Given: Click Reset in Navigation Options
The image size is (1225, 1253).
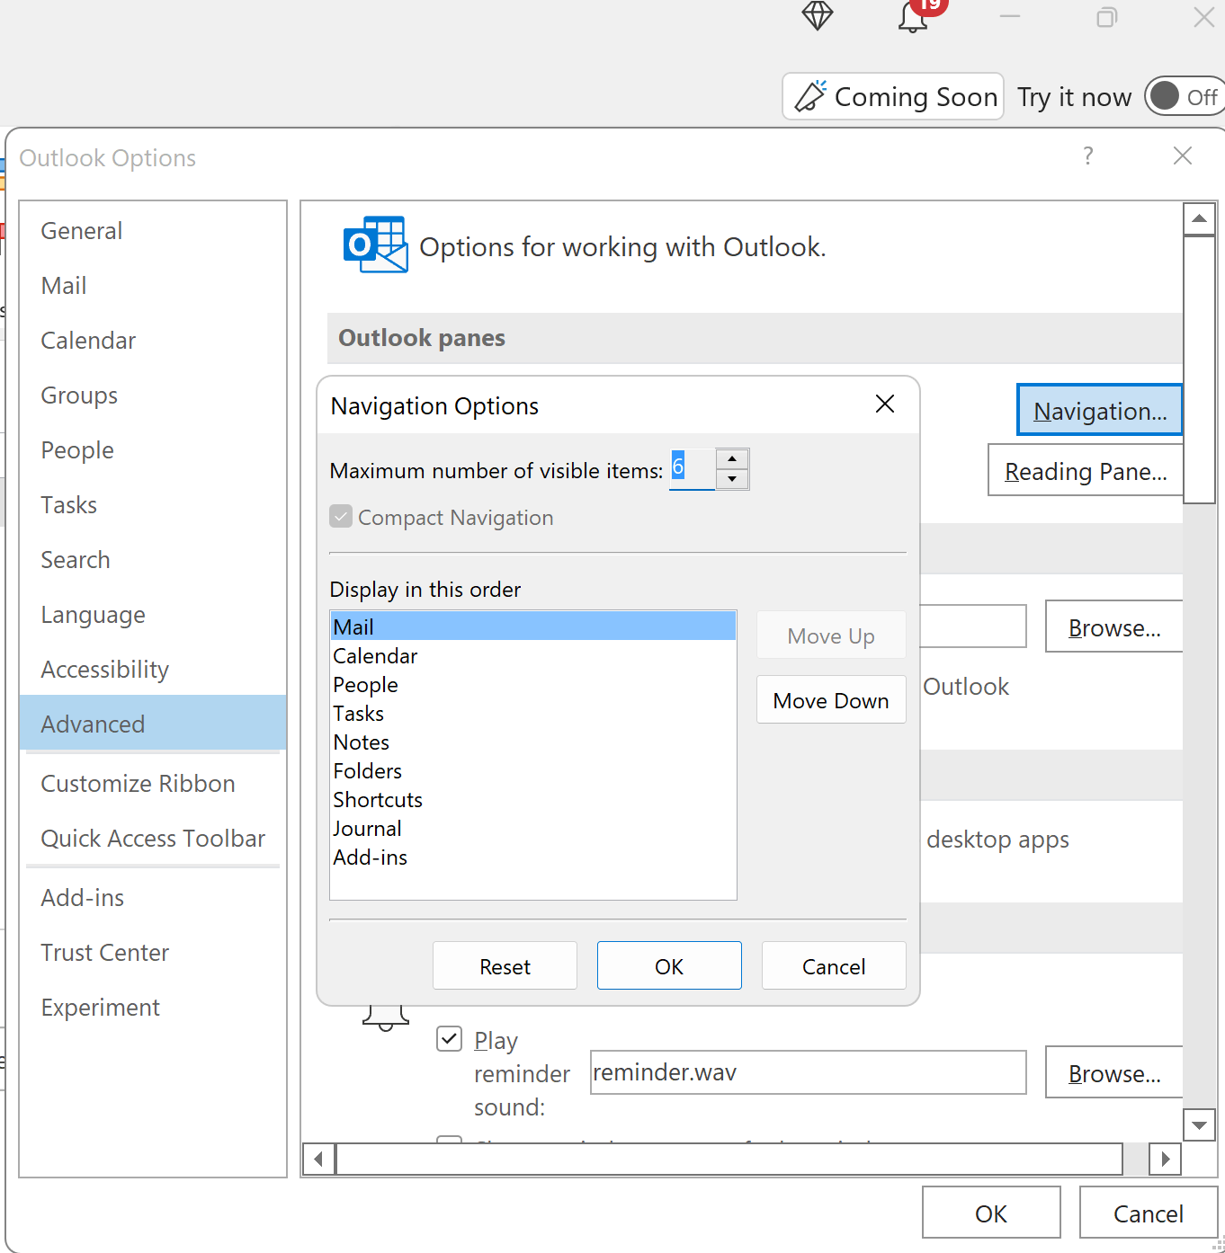Looking at the screenshot, I should coord(505,966).
